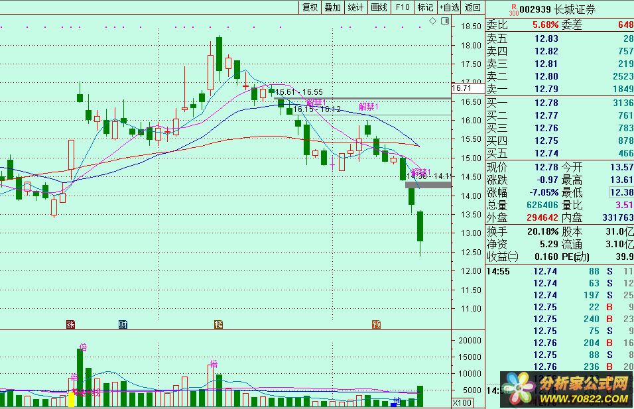Click the R300 badge beside the stock code
The width and height of the screenshot is (634, 409).
coord(513,10)
